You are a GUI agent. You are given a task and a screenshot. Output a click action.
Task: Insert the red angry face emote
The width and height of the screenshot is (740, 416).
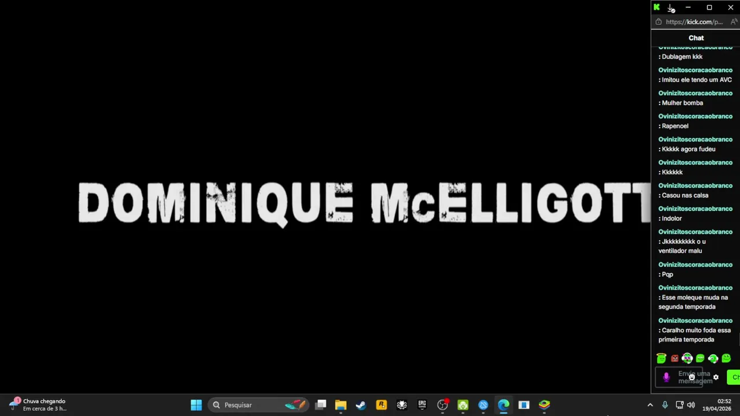[x=675, y=359]
